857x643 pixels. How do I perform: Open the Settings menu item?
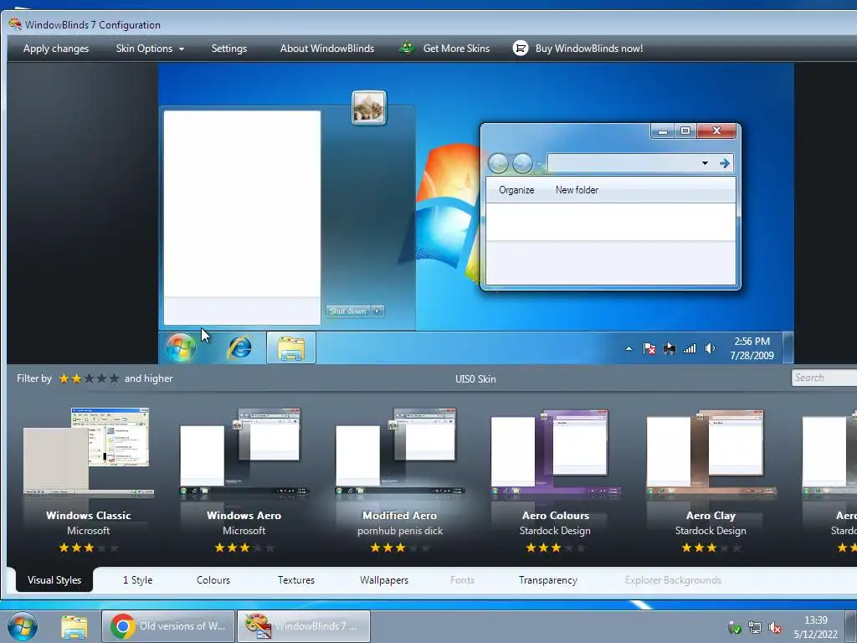(x=229, y=49)
